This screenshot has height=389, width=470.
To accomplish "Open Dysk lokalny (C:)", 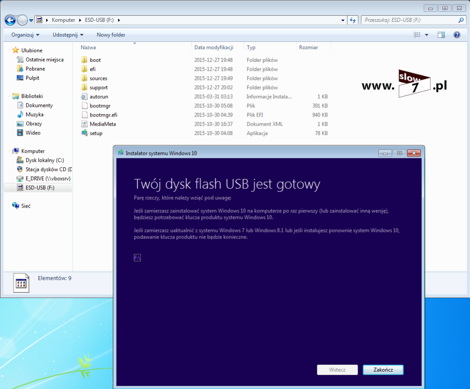I will [45, 160].
